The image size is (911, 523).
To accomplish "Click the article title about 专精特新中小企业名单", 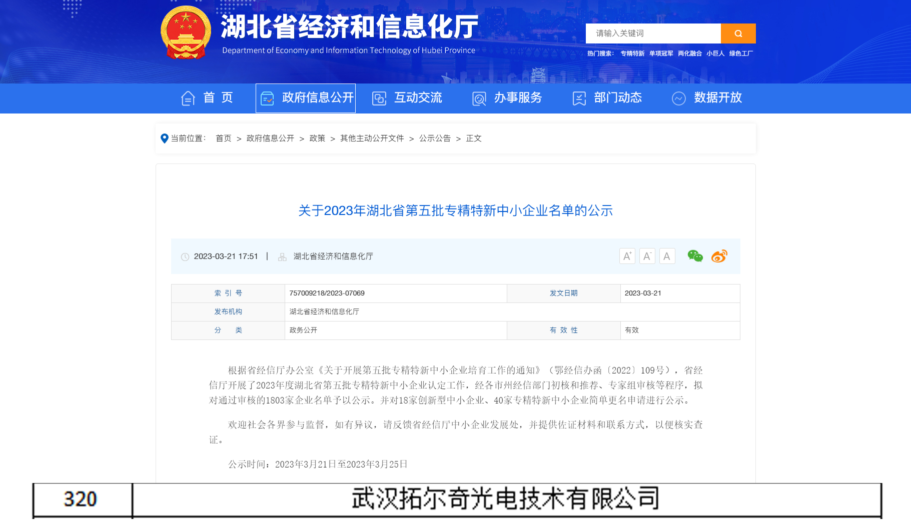I will [x=455, y=210].
